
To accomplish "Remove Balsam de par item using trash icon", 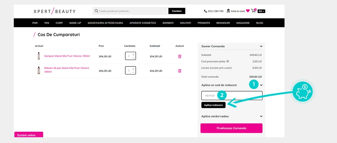I will 180,71.
